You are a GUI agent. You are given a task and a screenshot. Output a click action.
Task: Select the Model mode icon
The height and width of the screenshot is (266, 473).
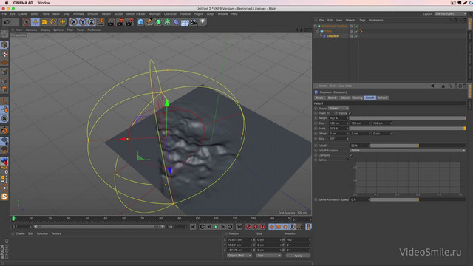click(x=4, y=44)
